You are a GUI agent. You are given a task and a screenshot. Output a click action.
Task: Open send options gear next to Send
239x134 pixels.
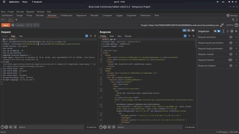coord(13,25)
